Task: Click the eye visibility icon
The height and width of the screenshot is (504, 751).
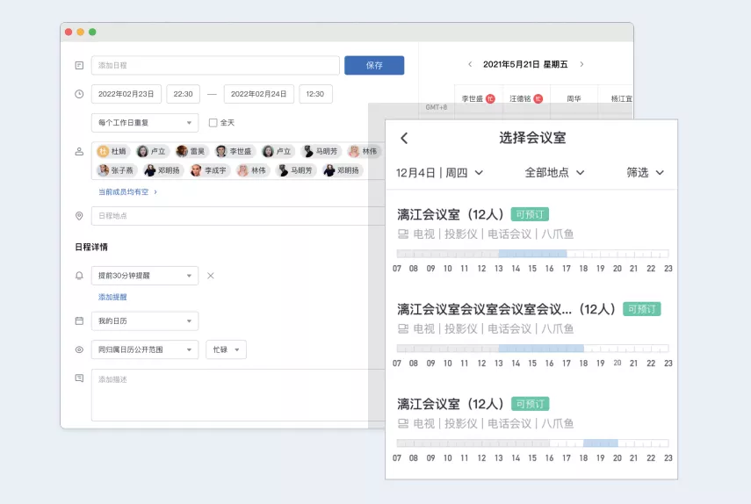Action: (80, 349)
